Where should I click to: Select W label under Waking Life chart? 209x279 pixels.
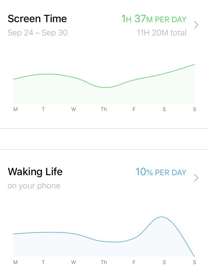coord(74,262)
